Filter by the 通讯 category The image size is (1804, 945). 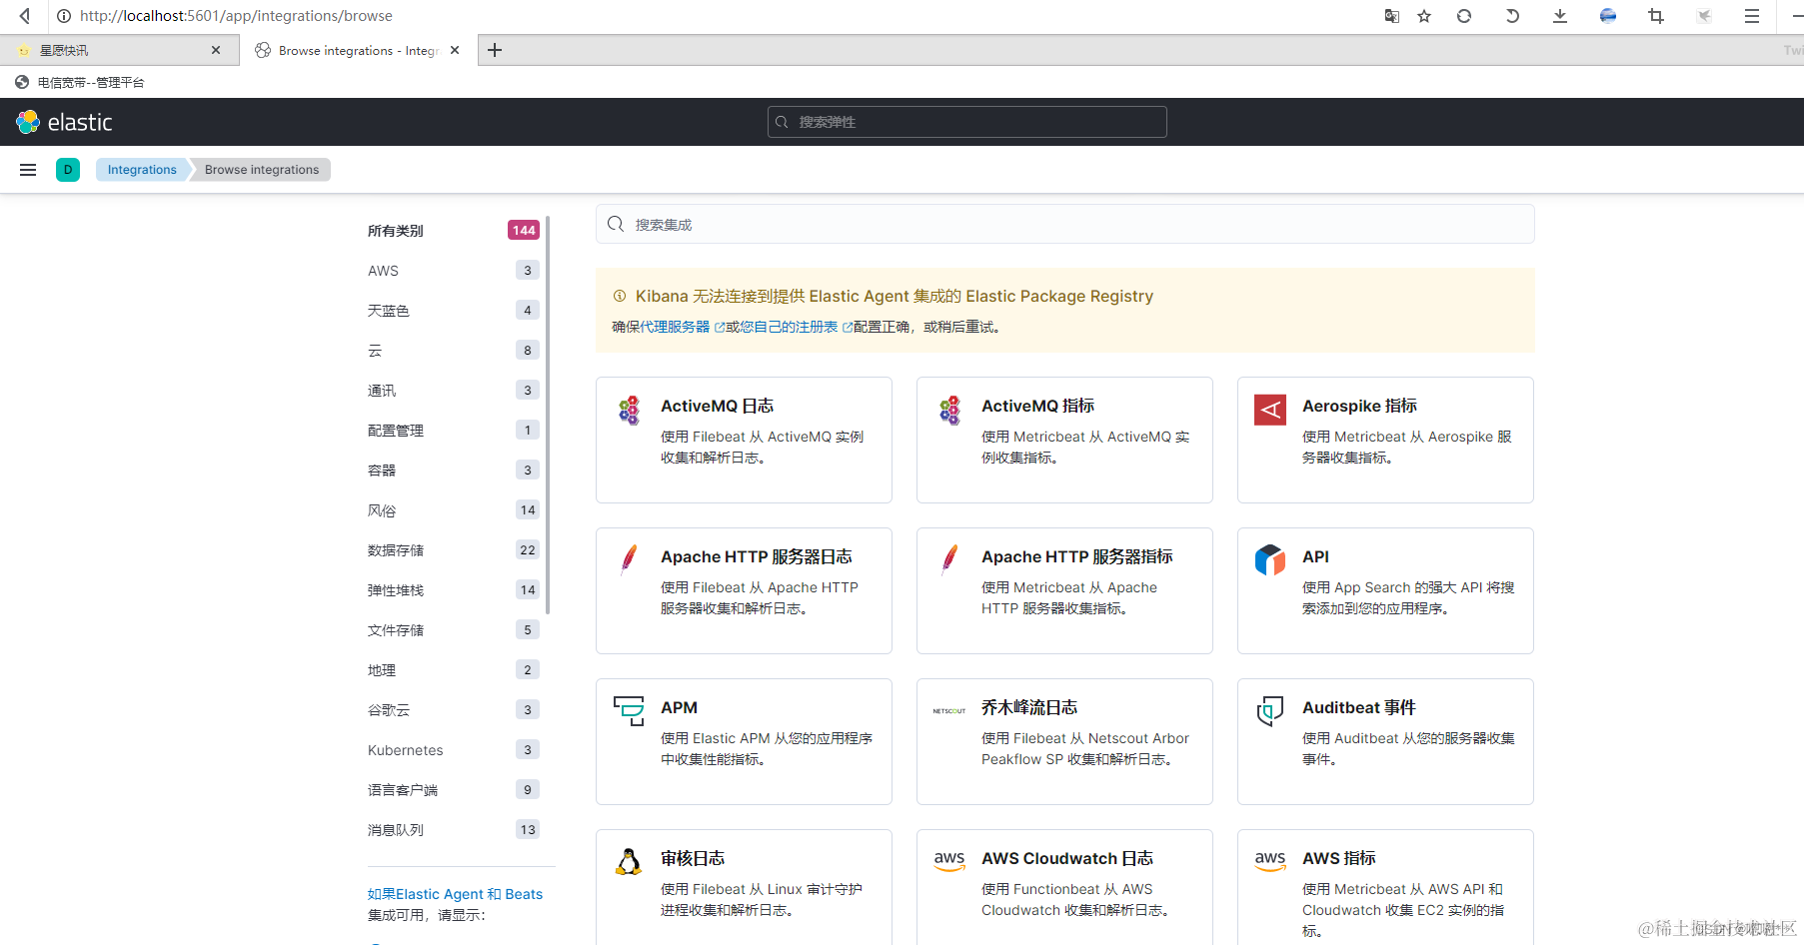(454, 391)
